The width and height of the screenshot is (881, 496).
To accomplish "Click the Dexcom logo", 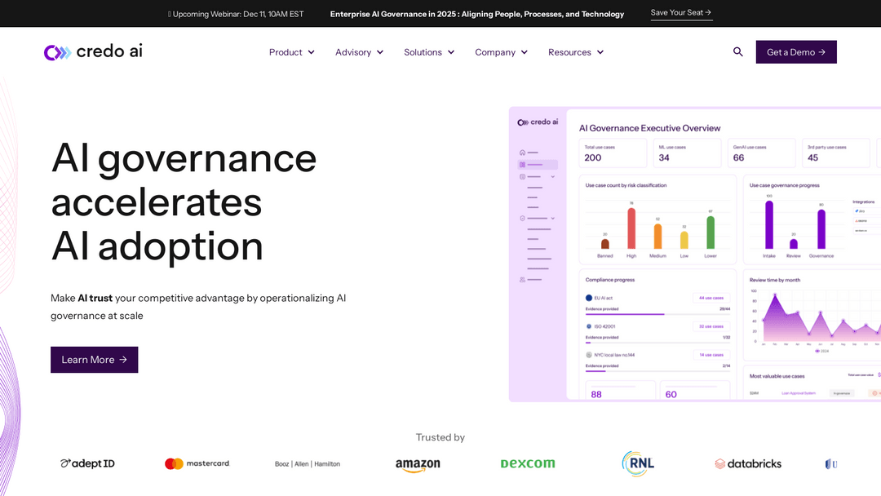I will point(528,463).
